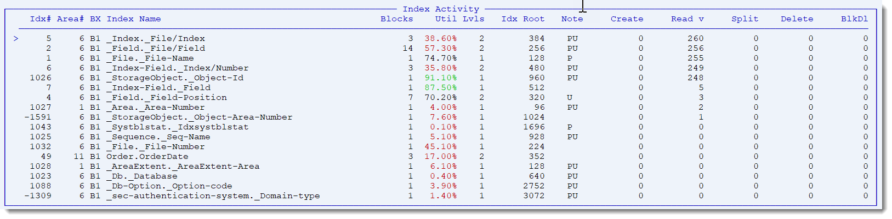892x219 pixels.
Task: Click the Index Name column header
Action: [133, 19]
